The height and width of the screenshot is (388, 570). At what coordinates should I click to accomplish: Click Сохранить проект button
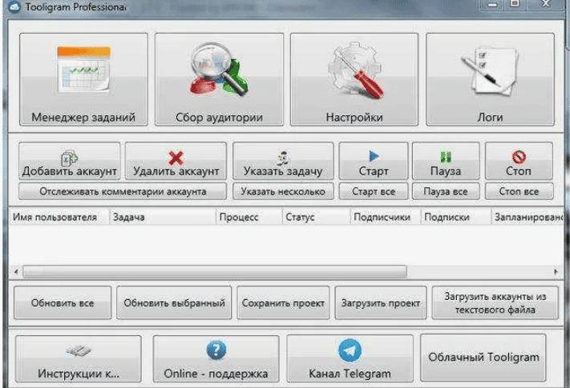tap(283, 302)
